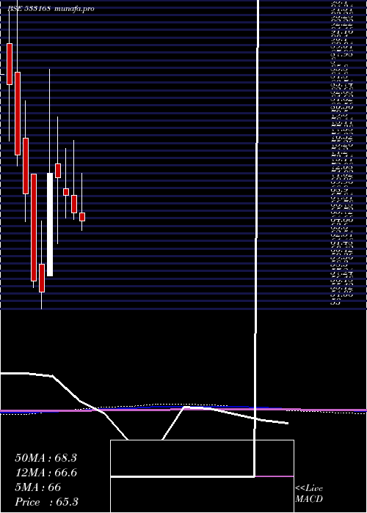Open the munafa.pro watermark link
The width and height of the screenshot is (367, 513).
point(75,9)
